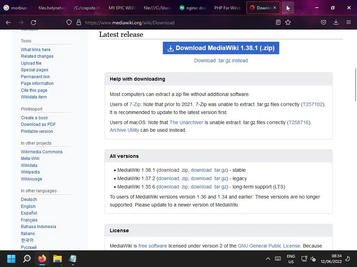
Task: Open the Firefox downloads panel
Action: pos(336,22)
